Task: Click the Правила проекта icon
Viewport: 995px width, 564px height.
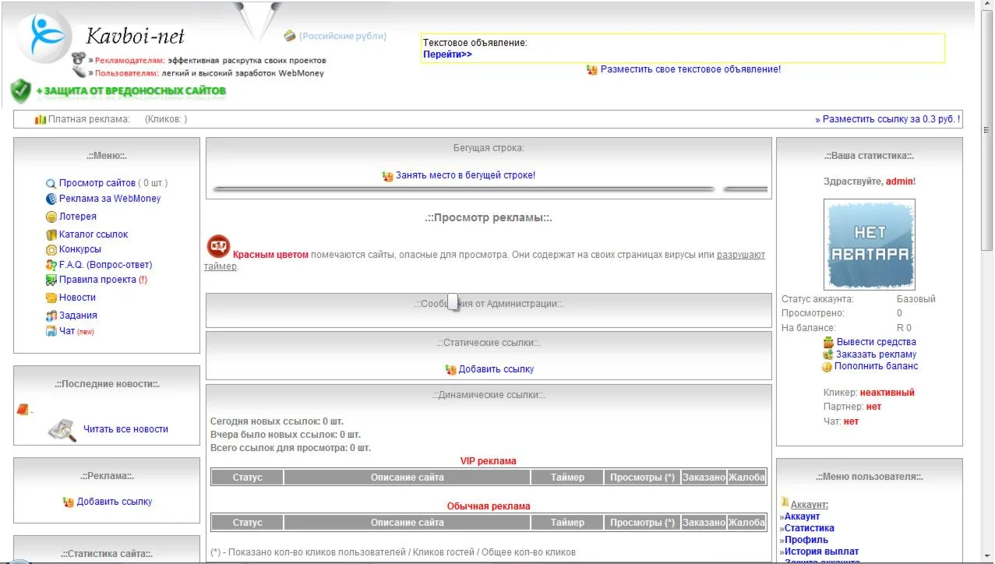Action: pyautogui.click(x=51, y=280)
